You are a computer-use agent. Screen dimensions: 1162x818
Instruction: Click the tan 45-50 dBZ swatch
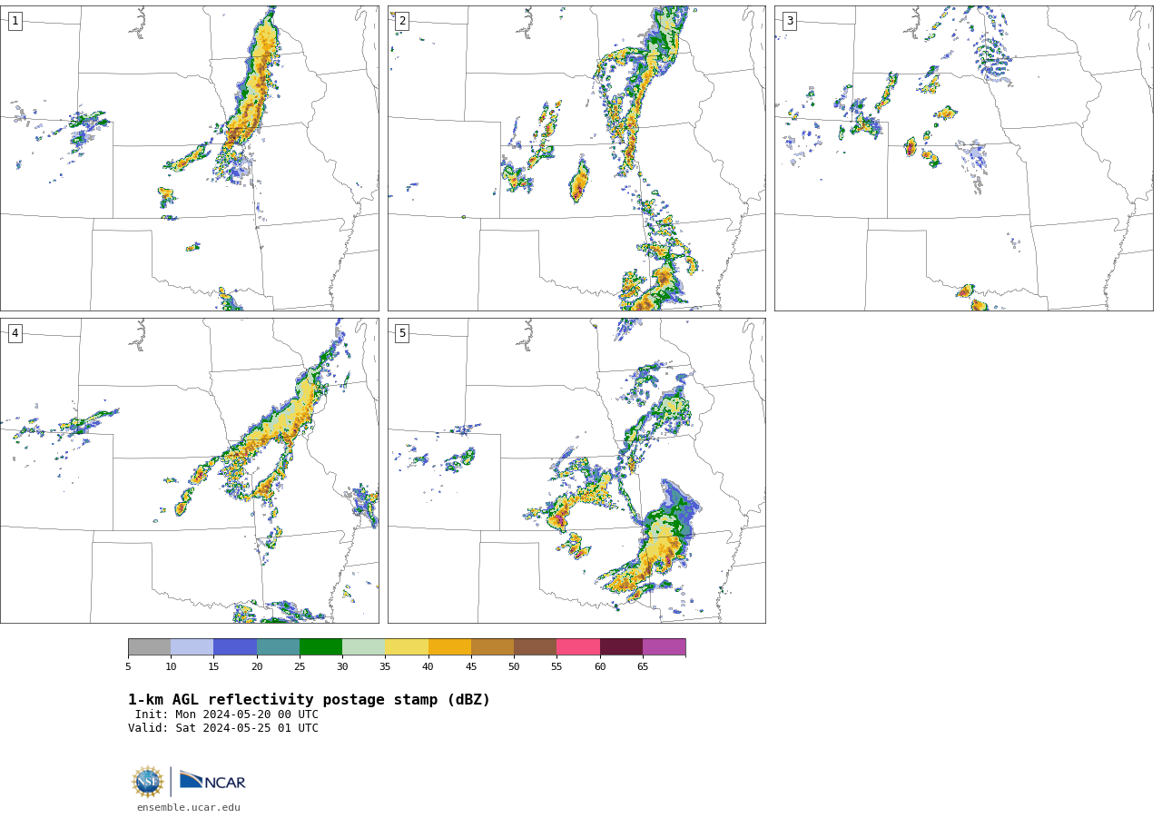(492, 647)
